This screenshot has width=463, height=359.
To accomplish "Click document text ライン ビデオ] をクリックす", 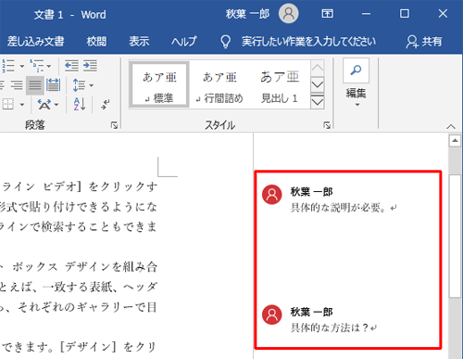I will 80,186.
